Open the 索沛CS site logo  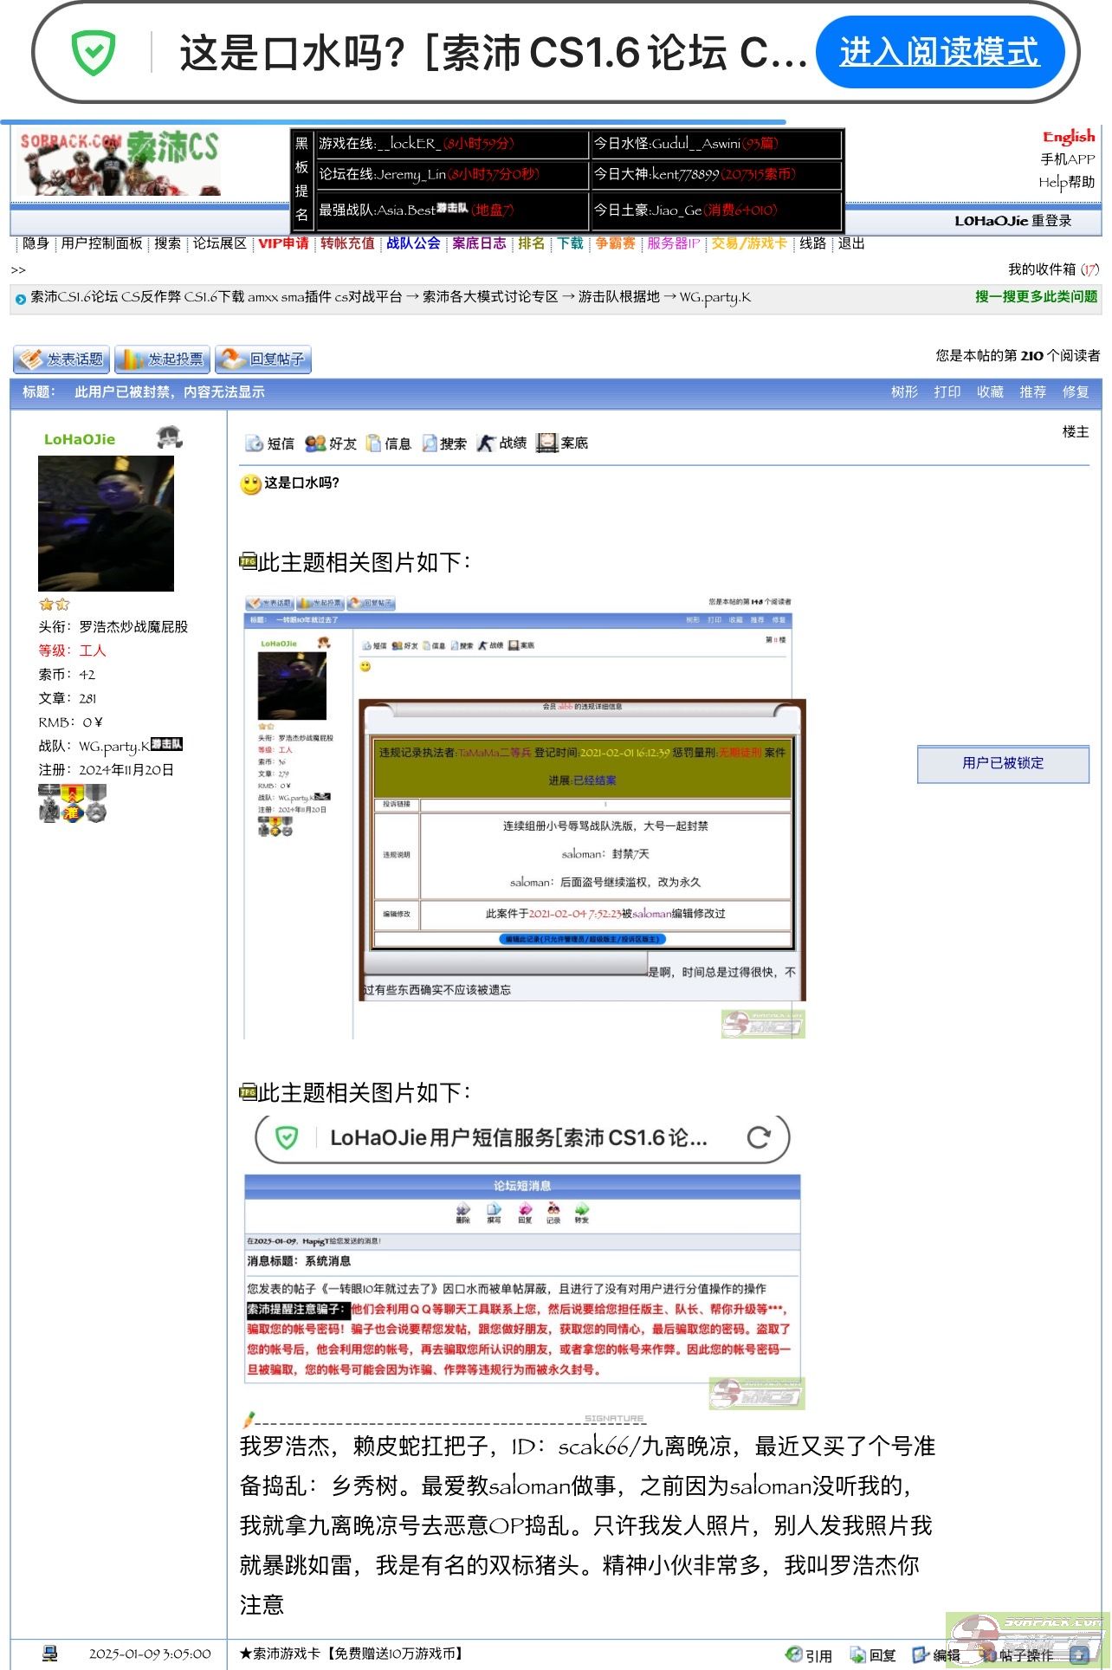[120, 162]
